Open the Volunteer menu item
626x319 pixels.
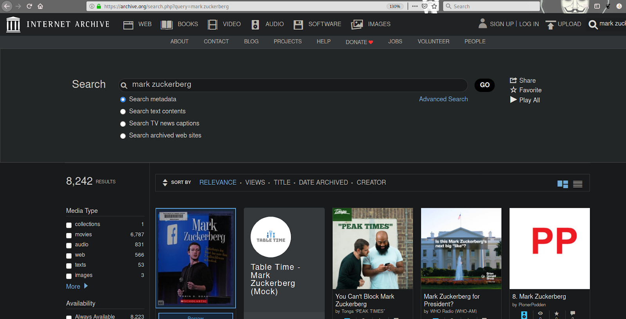tap(434, 41)
